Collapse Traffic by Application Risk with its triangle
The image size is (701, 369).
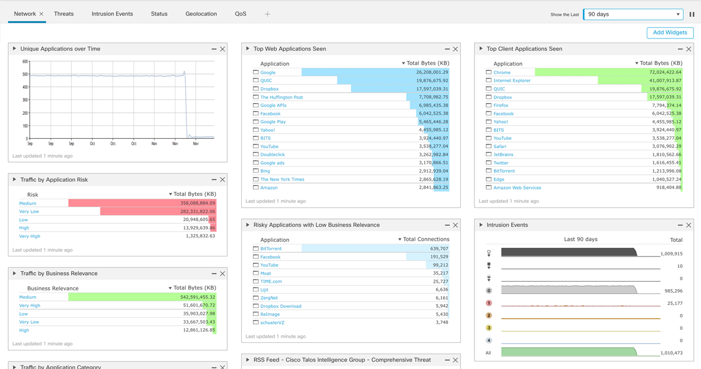tap(15, 180)
